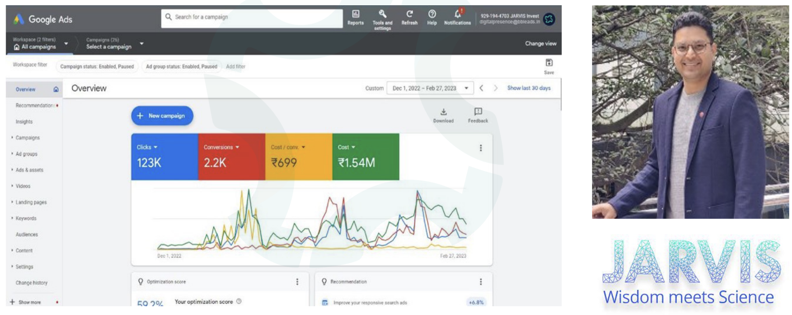View Notifications bell icon
The image size is (792, 315).
click(458, 14)
